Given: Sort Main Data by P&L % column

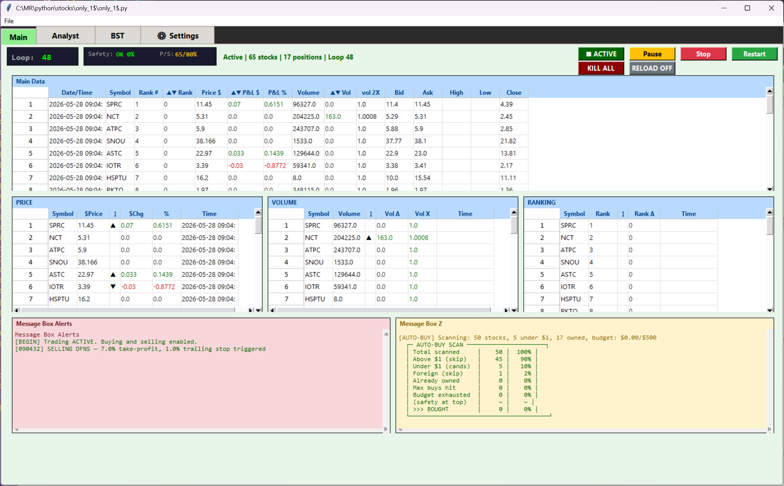Looking at the screenshot, I should click(x=277, y=92).
